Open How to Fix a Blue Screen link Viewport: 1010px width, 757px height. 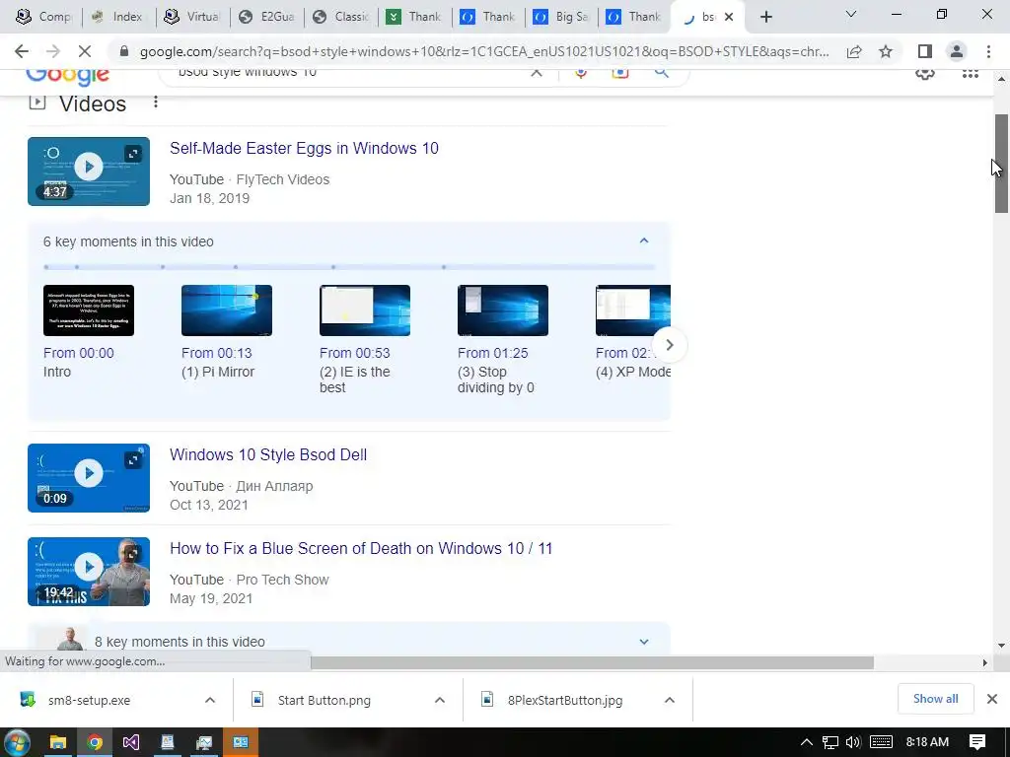click(x=361, y=548)
